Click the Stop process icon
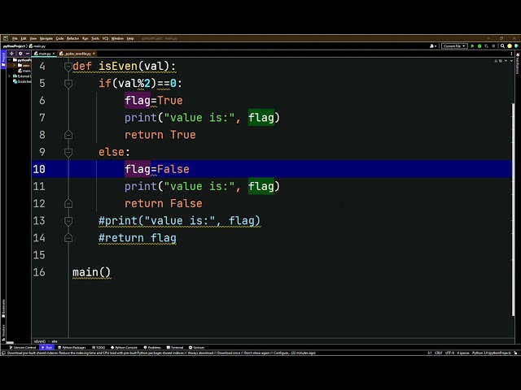The height and width of the screenshot is (390, 521). (494, 46)
